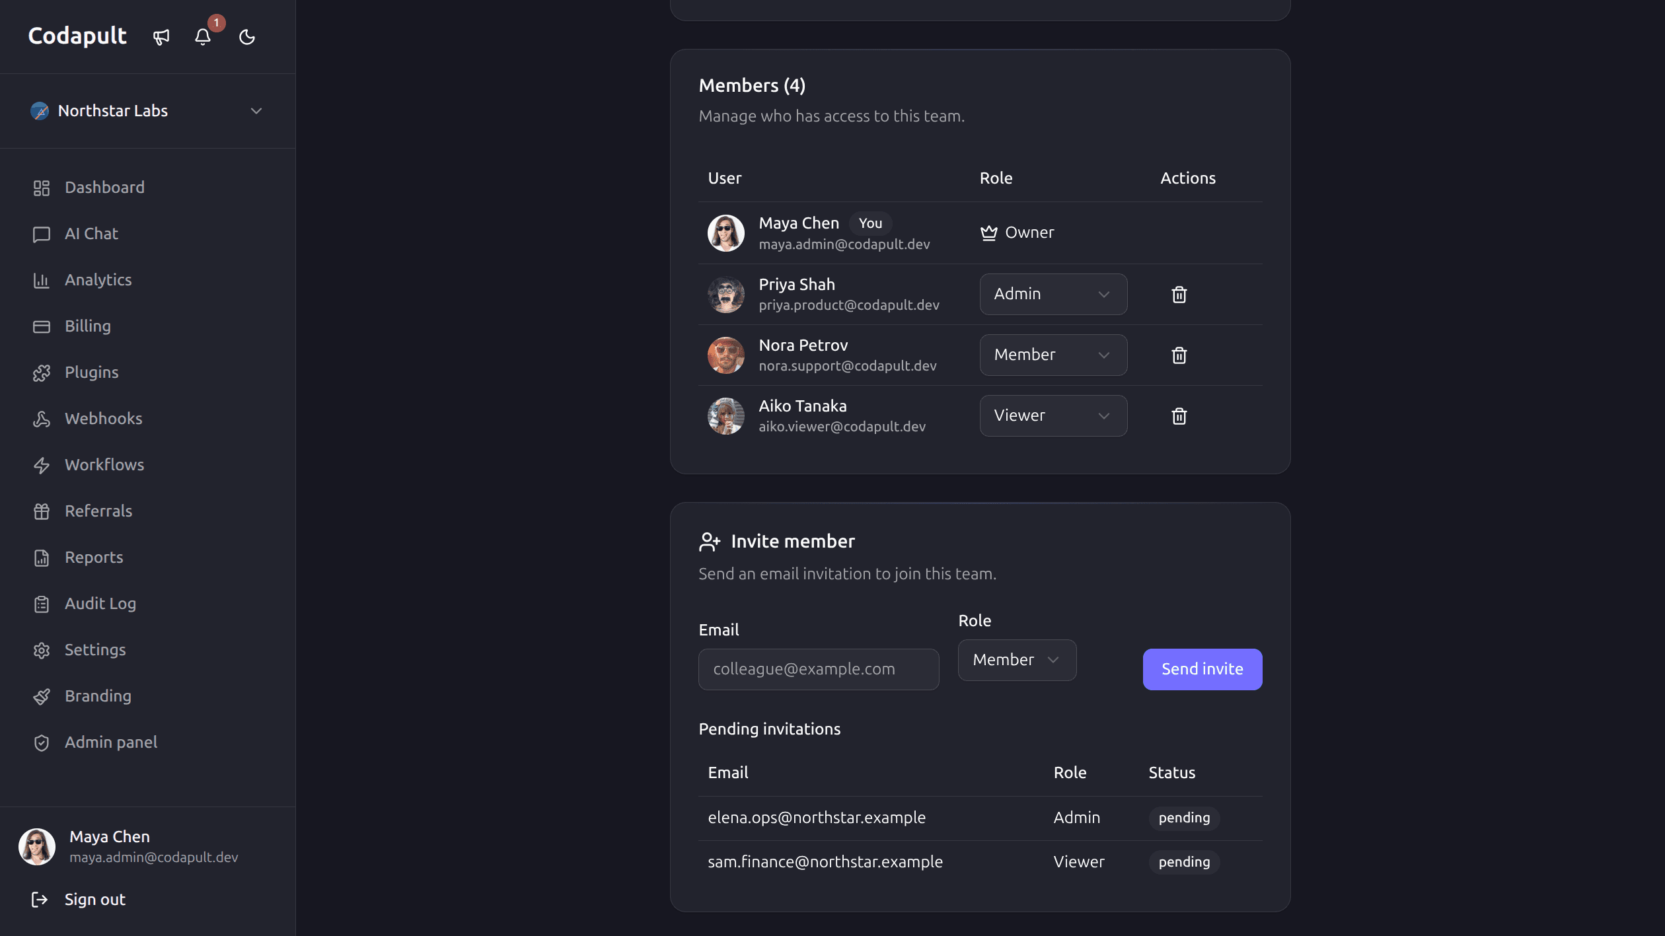Toggle dark mode moon icon
Screen dimensions: 1665x936
click(247, 37)
